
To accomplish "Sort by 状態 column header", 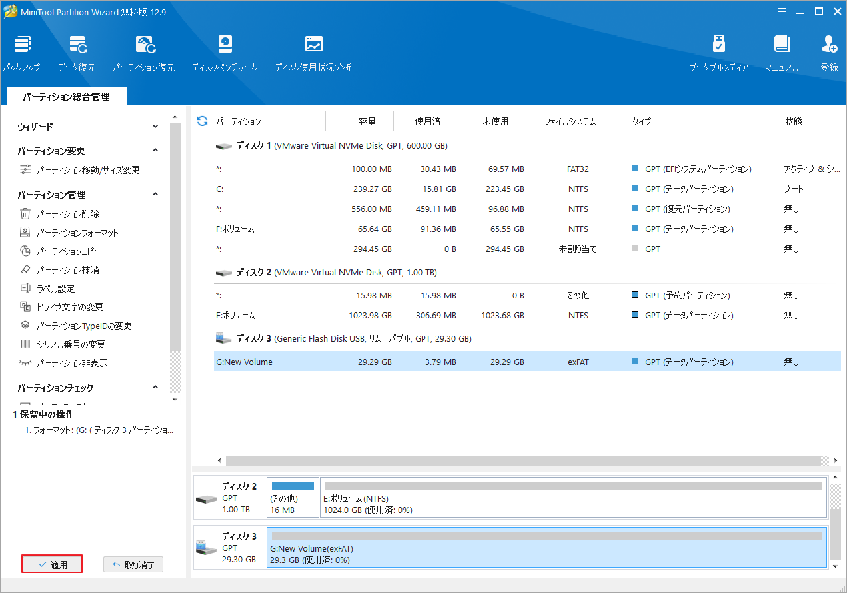I will [794, 121].
